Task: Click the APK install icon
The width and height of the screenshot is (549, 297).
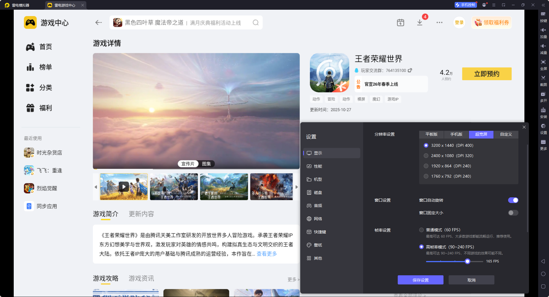Action: point(543,113)
